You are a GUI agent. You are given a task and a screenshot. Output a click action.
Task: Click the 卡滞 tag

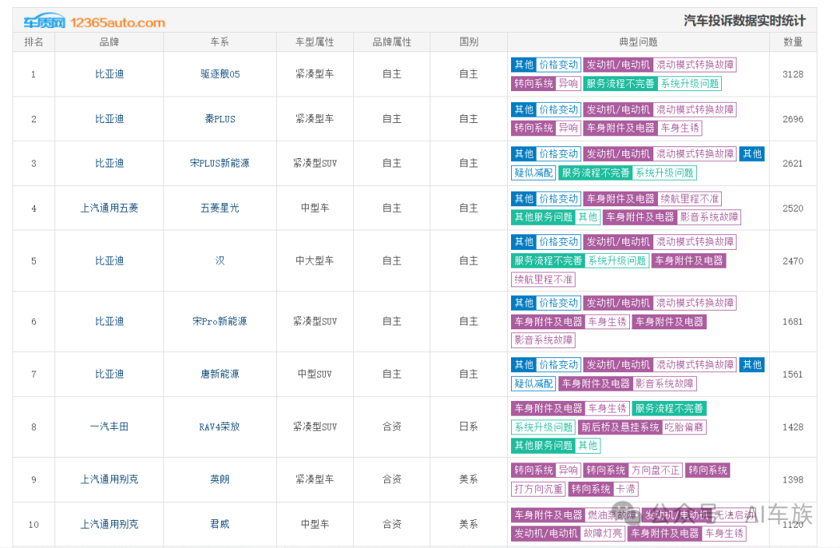point(625,489)
